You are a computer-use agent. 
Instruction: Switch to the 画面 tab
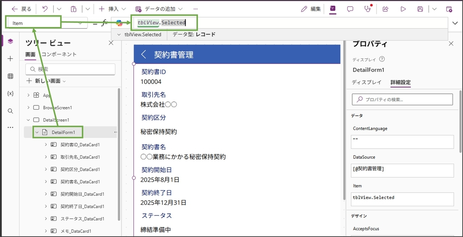[x=30, y=54]
